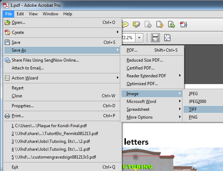Click the Adobe Acrobat title bar logo
This screenshot has width=223, height=171.
pos(6,5)
